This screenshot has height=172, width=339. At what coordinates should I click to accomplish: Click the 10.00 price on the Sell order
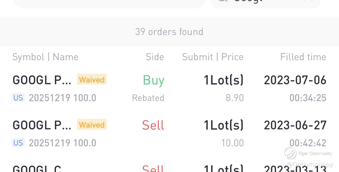[232, 143]
